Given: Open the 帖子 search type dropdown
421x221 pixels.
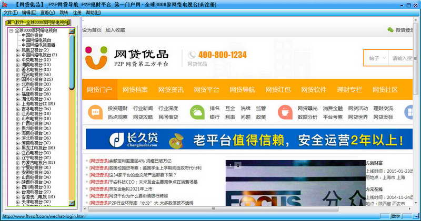Looking at the screenshot, I should (x=376, y=58).
